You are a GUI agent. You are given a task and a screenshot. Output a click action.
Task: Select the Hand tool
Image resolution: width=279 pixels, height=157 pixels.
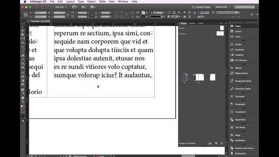click(x=23, y=98)
